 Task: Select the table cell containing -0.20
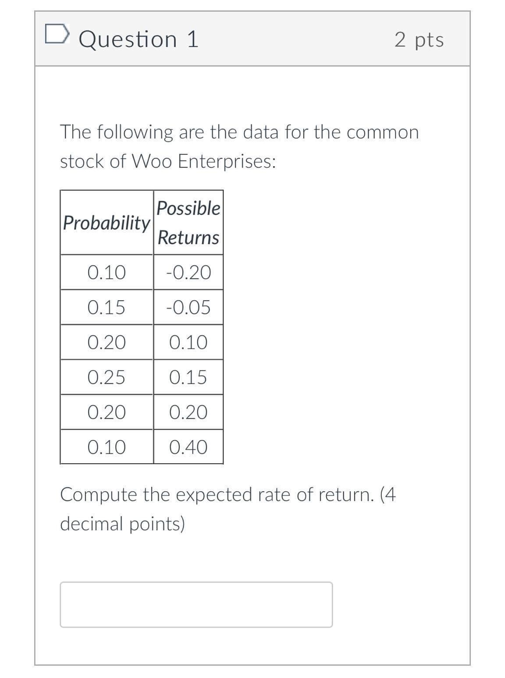[188, 273]
